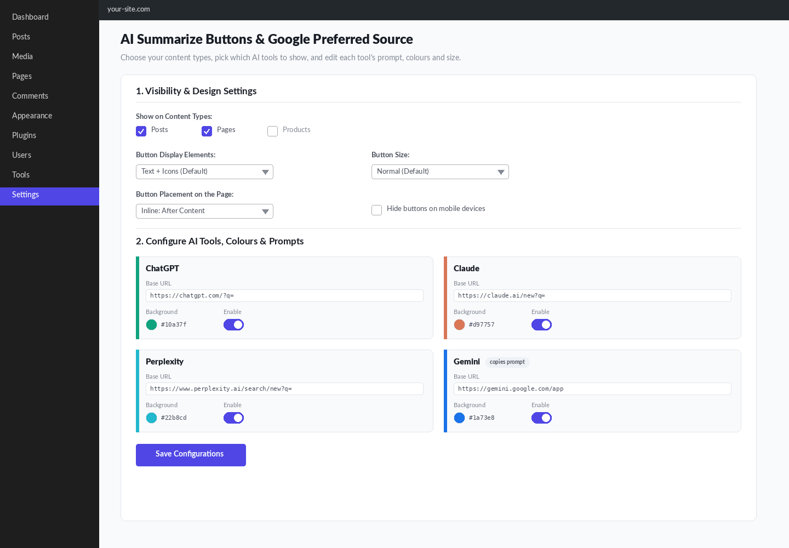Select the Perplexity hex value #22b8cd

click(x=174, y=418)
